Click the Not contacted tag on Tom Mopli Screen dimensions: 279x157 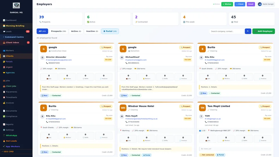coord(207,155)
